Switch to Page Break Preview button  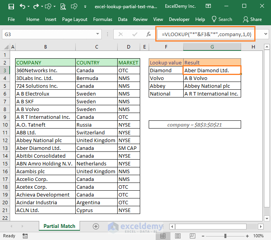192,236
